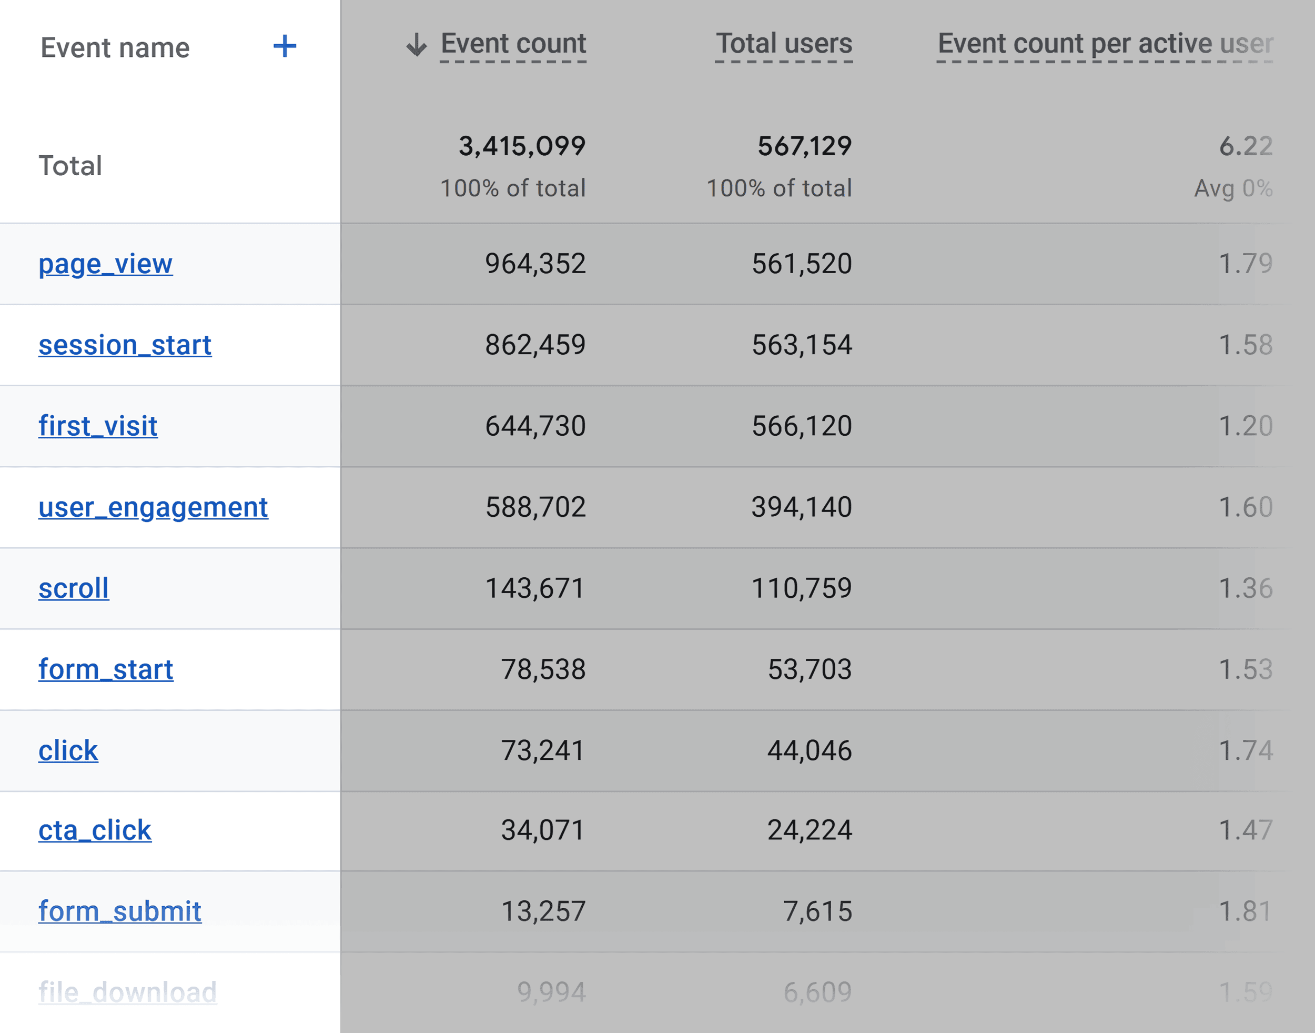Image resolution: width=1315 pixels, height=1033 pixels.
Task: Select the average value 6.22
Action: pyautogui.click(x=1246, y=146)
